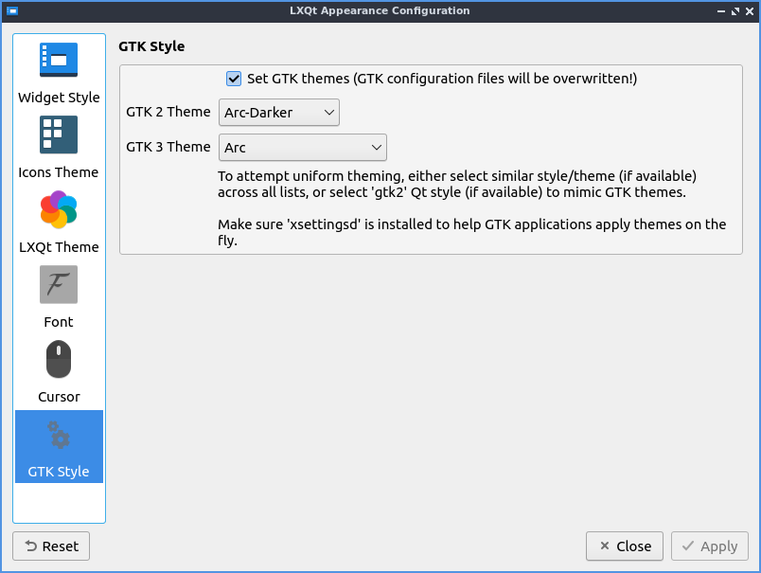Click the Close button at bottom
This screenshot has width=761, height=573.
[x=625, y=546]
